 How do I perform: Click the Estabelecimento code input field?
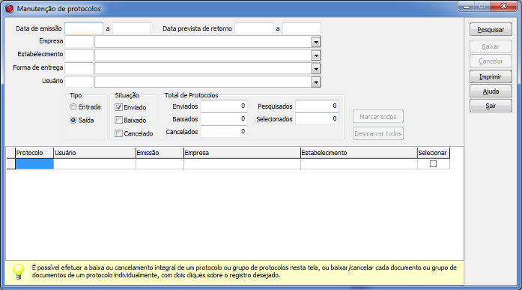[79, 55]
